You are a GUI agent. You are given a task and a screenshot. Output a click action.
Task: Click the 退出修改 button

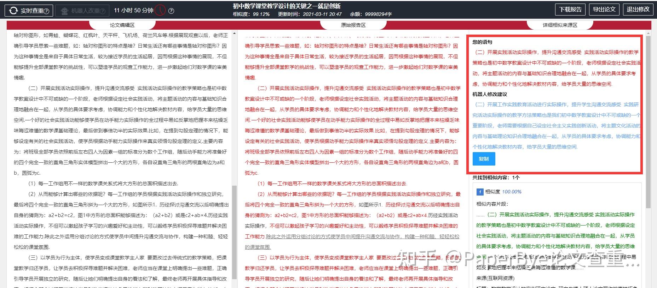click(x=638, y=10)
